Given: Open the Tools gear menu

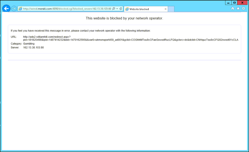Looking at the screenshot, I should pyautogui.click(x=244, y=8).
